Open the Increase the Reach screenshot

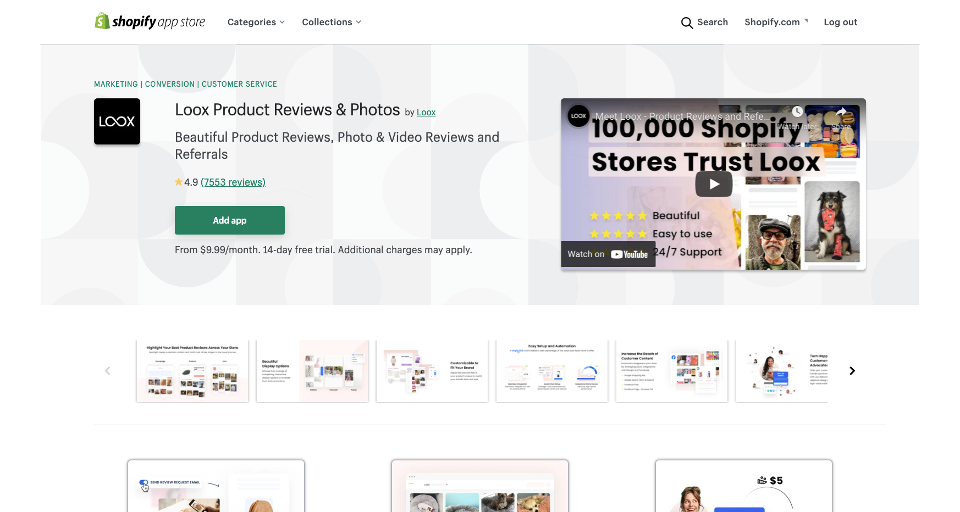coord(672,371)
